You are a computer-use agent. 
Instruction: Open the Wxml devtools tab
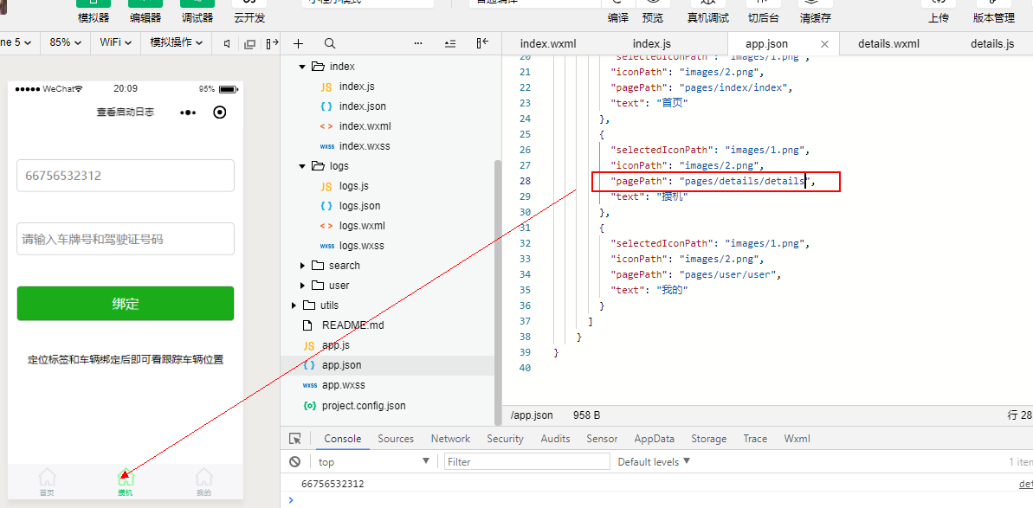click(797, 438)
